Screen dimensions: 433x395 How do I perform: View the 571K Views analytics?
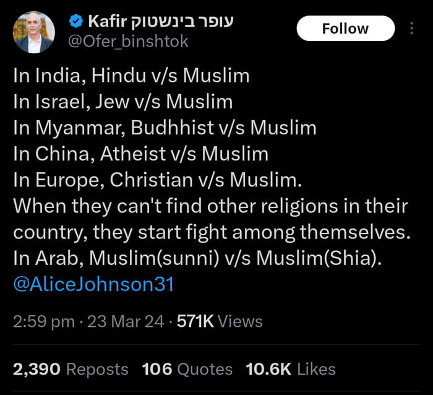pyautogui.click(x=220, y=321)
